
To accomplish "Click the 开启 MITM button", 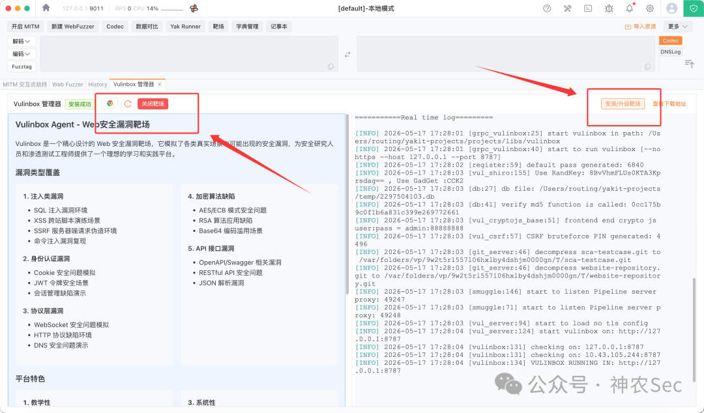I will [25, 27].
